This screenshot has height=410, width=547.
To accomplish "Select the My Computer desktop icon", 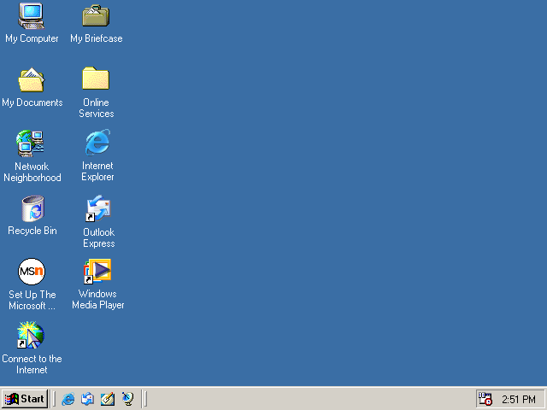I will [32, 16].
